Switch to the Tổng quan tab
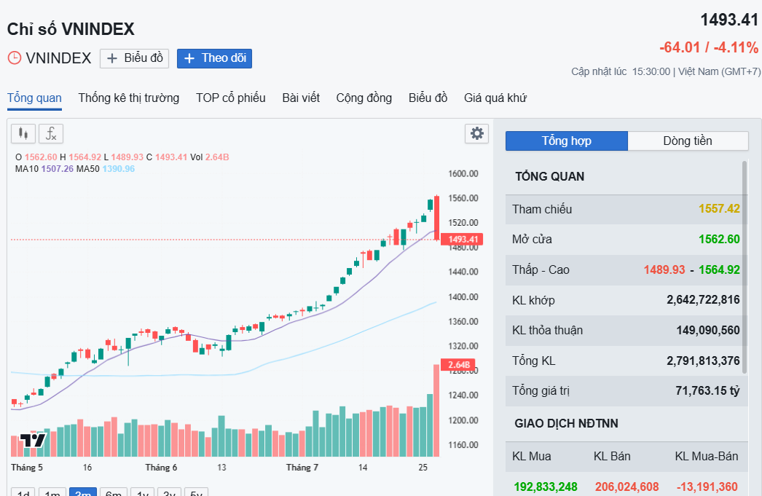This screenshot has width=762, height=496. pyautogui.click(x=34, y=98)
